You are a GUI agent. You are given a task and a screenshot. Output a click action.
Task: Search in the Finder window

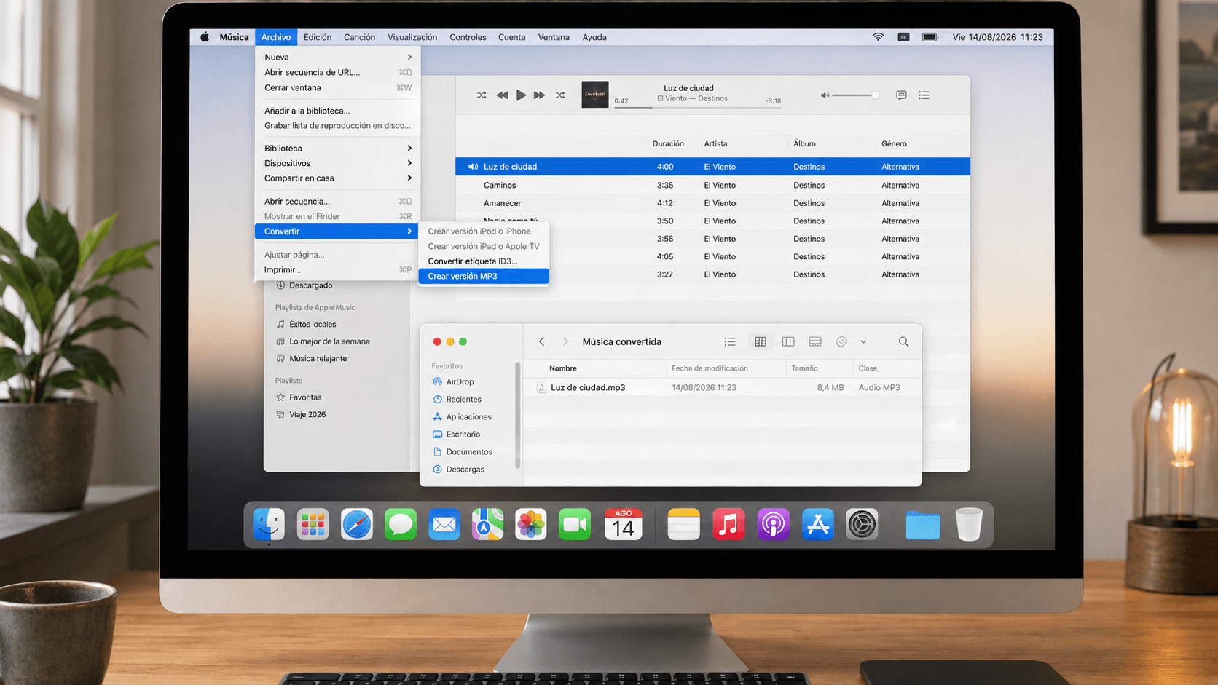click(x=903, y=341)
